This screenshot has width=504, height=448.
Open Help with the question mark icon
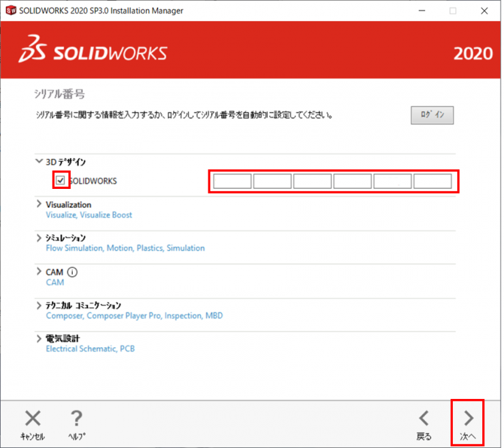tap(76, 418)
